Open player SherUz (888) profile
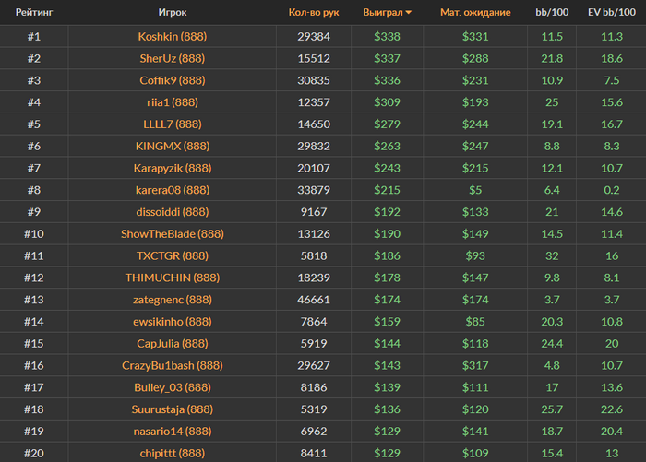This screenshot has height=462, width=646. coord(173,58)
